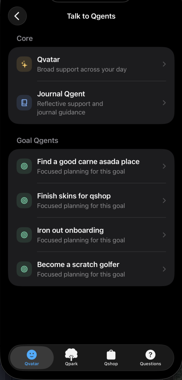The image size is (182, 380).
Task: Click the back arrow button
Action: 17,16
